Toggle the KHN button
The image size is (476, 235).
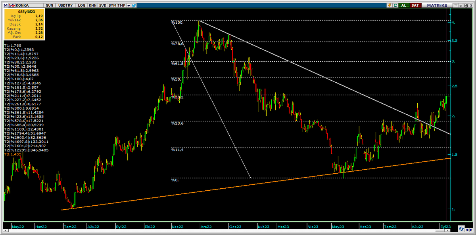(93, 6)
